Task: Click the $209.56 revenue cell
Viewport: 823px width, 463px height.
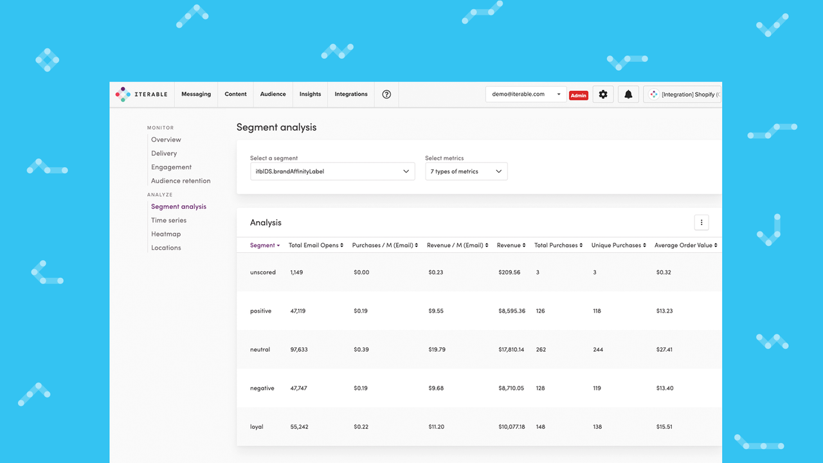Action: (509, 272)
